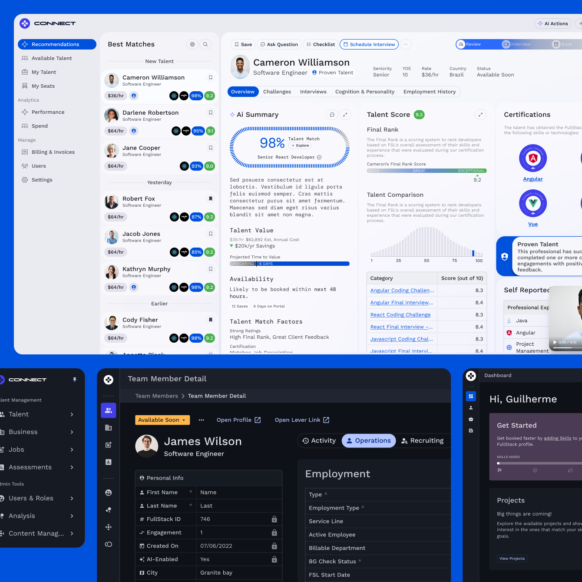
Task: Open the more options ellipsis beside Schedule Interview
Action: tap(406, 44)
